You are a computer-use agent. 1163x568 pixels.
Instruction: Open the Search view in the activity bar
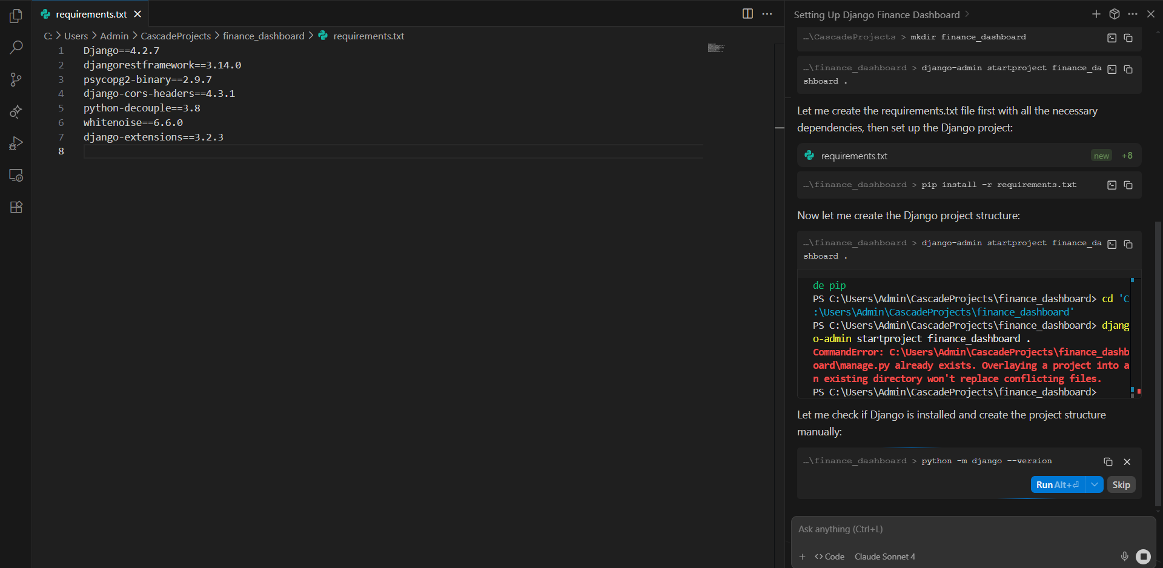pyautogui.click(x=16, y=47)
